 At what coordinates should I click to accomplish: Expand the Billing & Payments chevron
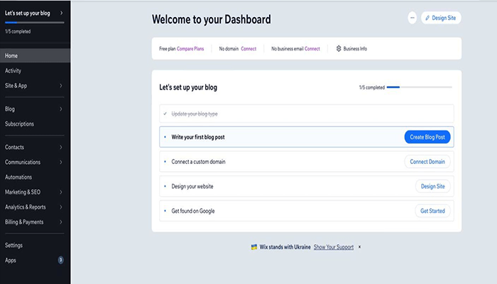[61, 222]
